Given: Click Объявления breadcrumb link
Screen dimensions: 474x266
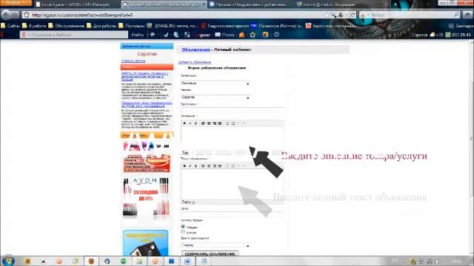Looking at the screenshot, I should point(196,50).
